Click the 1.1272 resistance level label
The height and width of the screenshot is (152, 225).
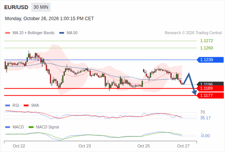[x=206, y=41]
